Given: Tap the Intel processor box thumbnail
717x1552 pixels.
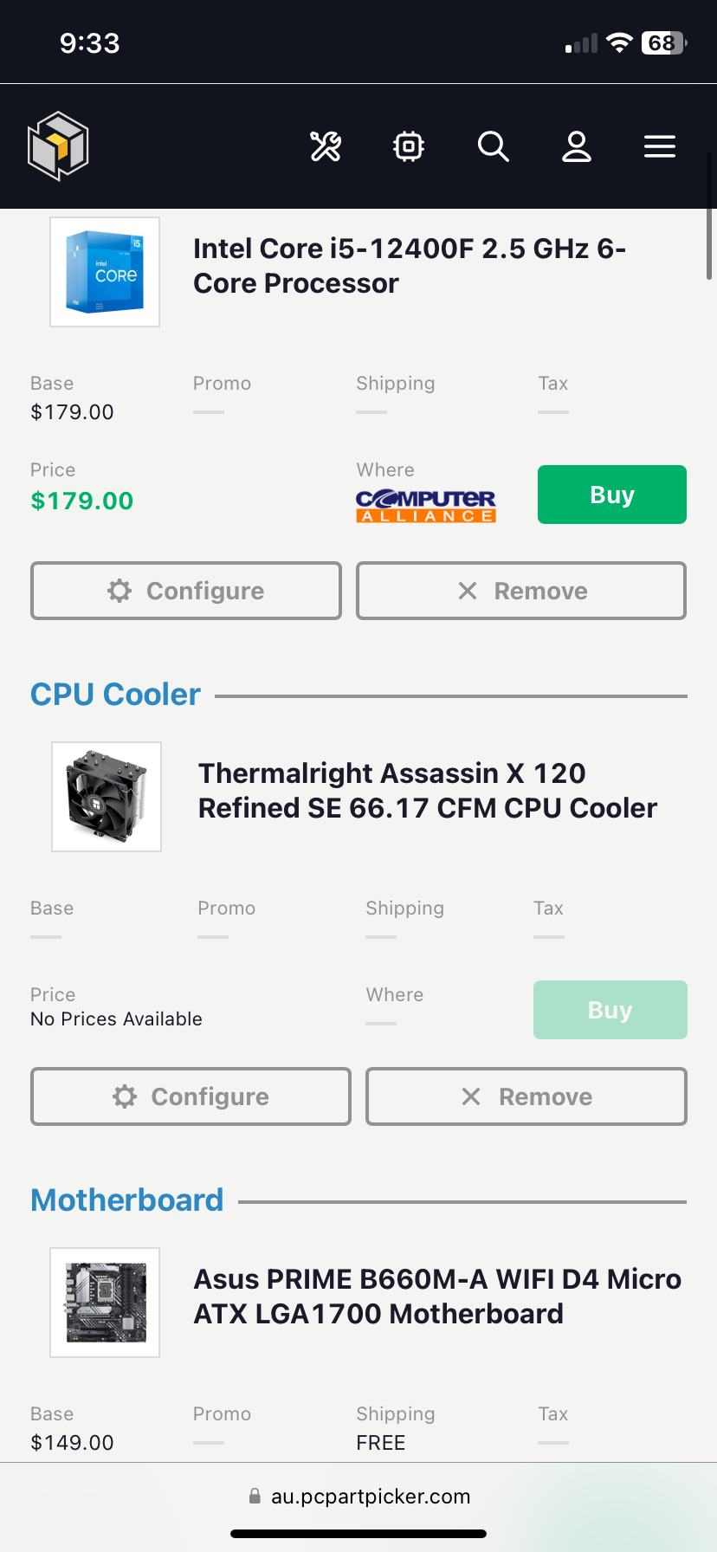Looking at the screenshot, I should pos(105,272).
